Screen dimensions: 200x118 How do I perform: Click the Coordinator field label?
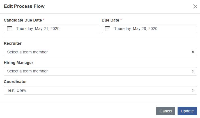click(x=15, y=82)
